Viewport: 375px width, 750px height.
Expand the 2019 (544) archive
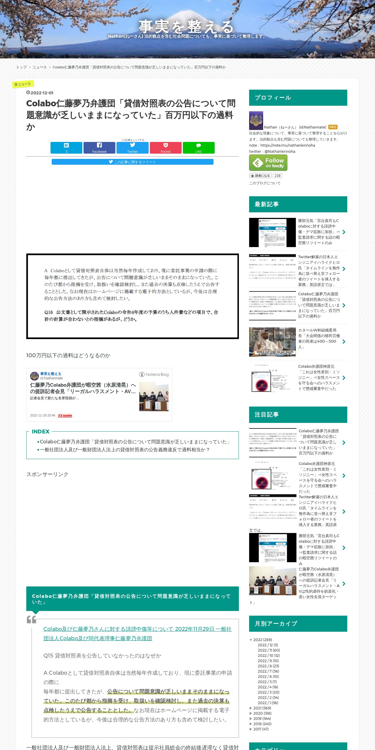(251, 719)
